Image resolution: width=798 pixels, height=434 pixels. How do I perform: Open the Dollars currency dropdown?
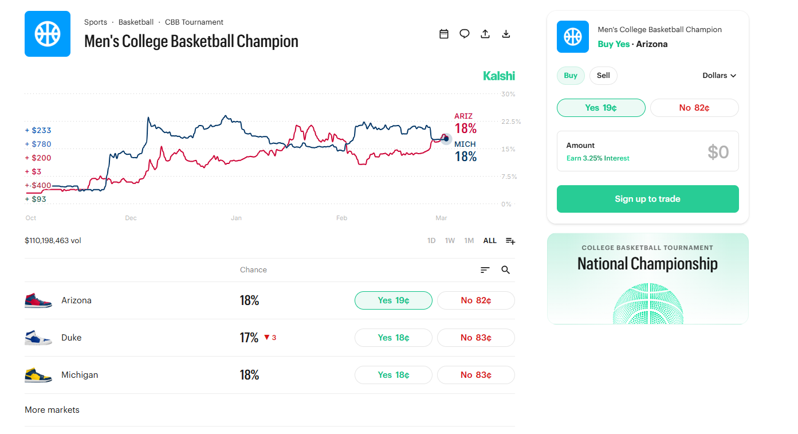coord(719,75)
